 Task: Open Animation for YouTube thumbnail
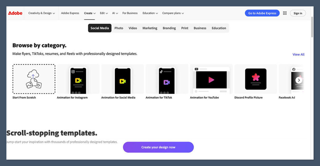coord(211,79)
